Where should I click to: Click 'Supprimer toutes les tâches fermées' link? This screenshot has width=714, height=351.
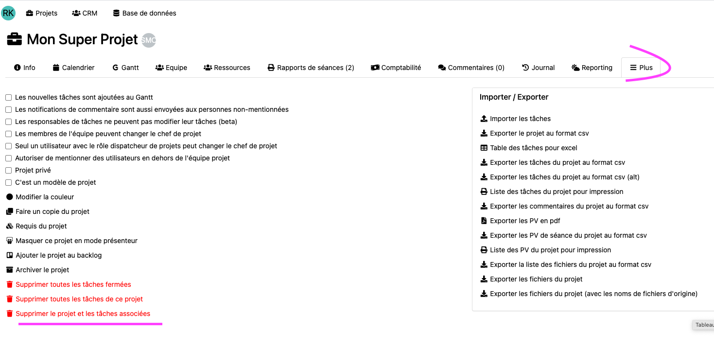tap(73, 284)
